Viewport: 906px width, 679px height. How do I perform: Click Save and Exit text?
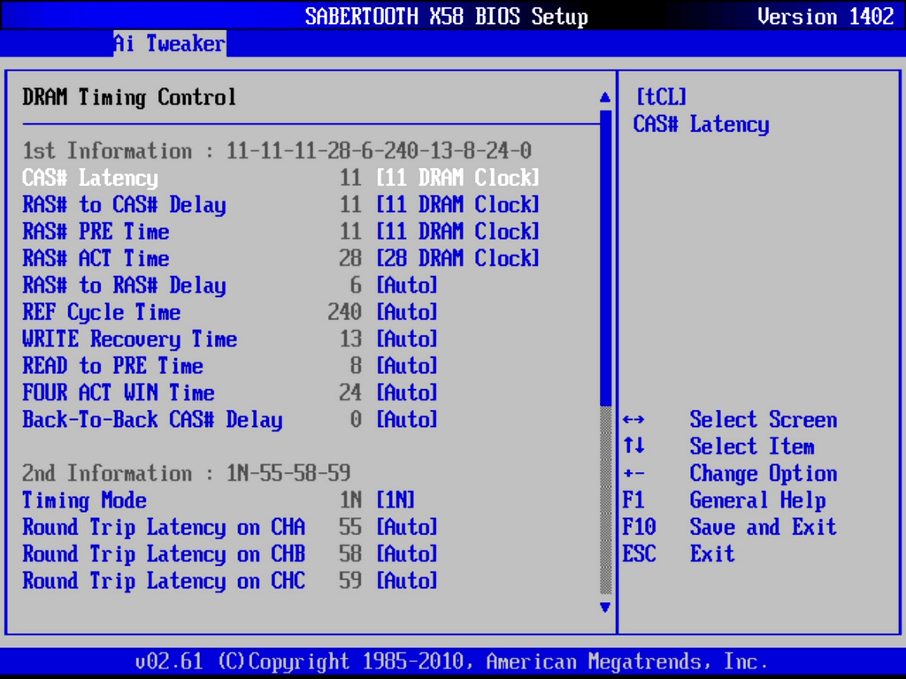[764, 527]
